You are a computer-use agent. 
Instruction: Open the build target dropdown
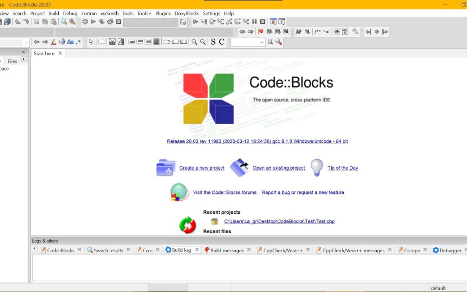click(151, 22)
